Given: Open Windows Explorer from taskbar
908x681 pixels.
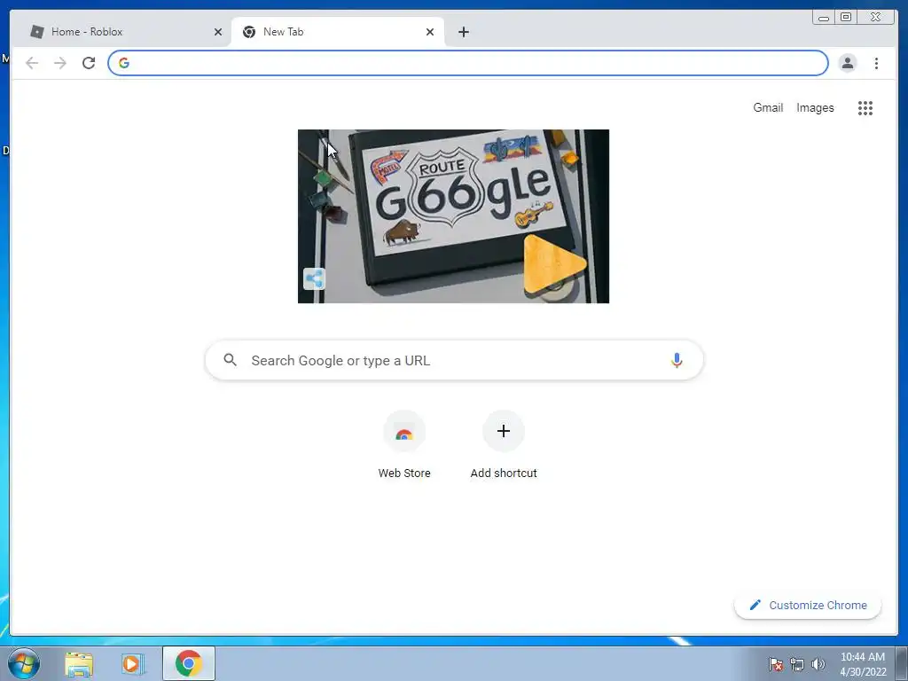Looking at the screenshot, I should 79,663.
